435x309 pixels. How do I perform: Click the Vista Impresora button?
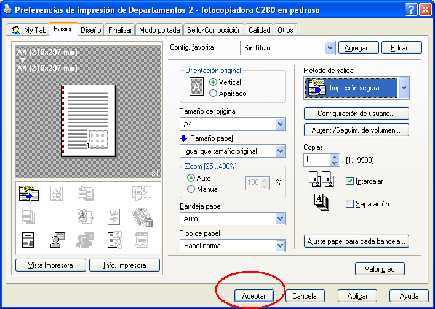50,265
